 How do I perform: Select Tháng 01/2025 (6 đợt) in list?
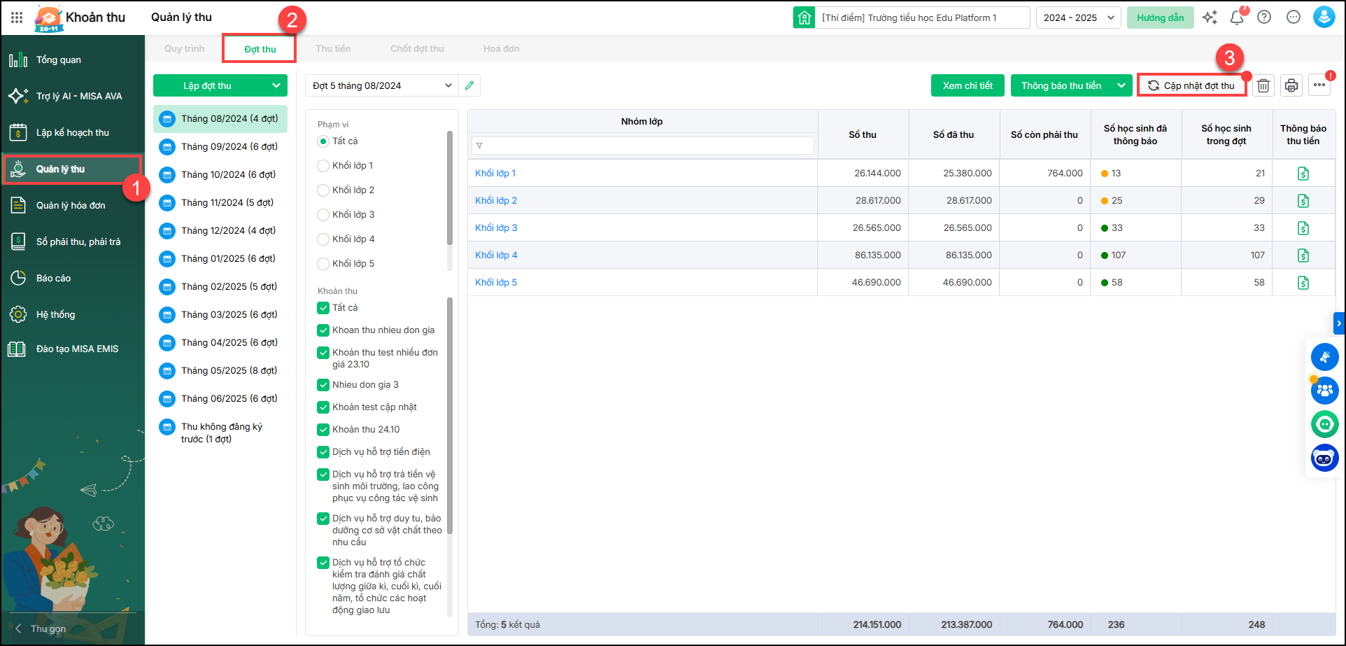coord(220,259)
